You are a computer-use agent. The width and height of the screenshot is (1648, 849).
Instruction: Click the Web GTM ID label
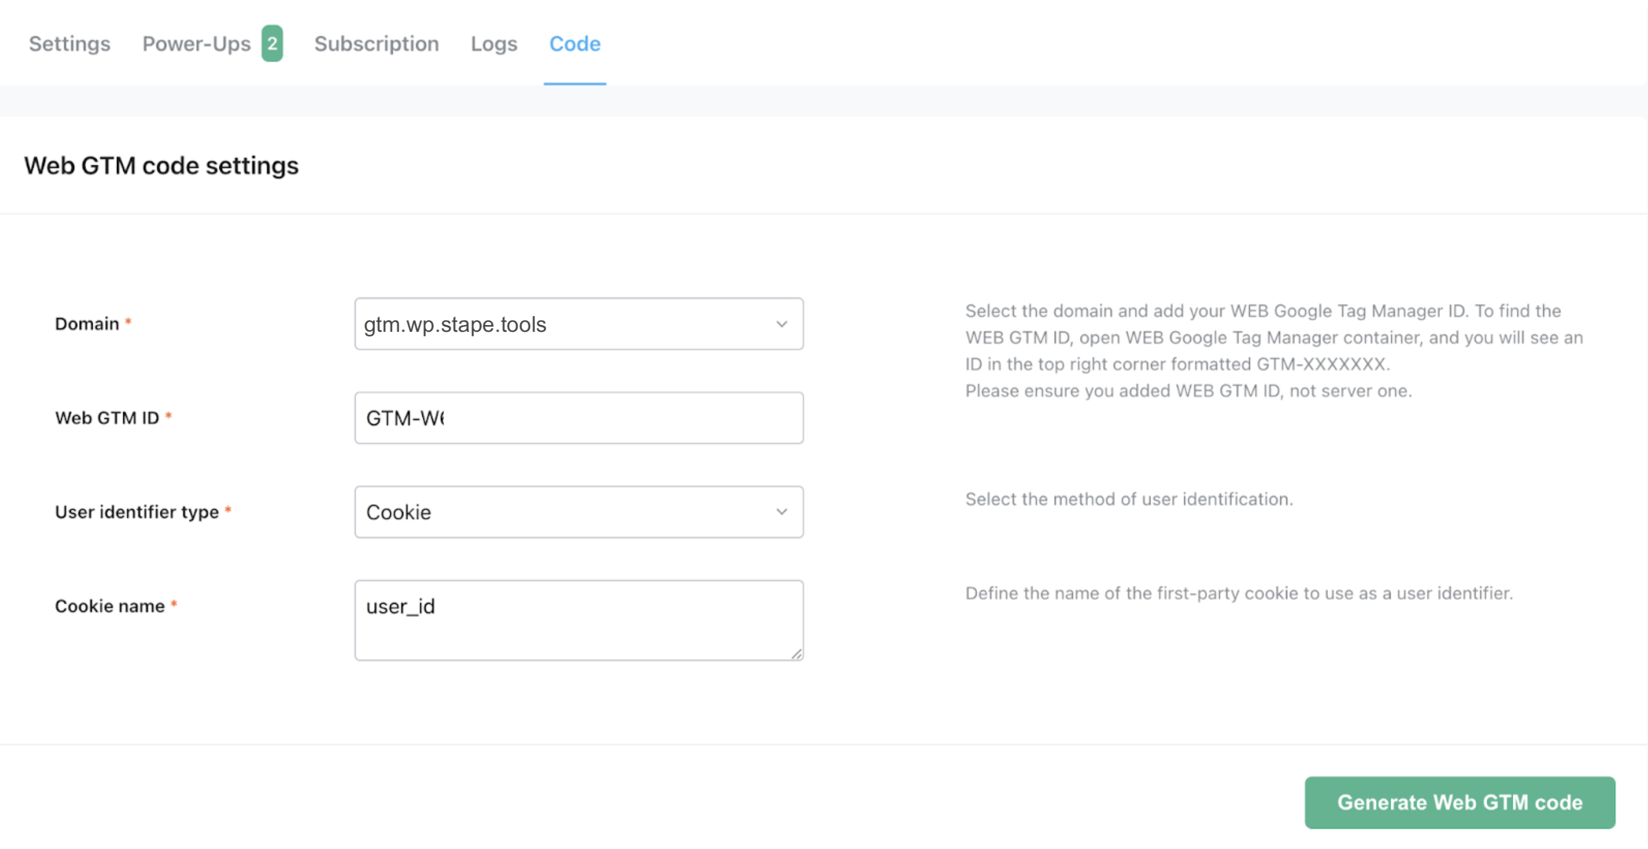[107, 418]
